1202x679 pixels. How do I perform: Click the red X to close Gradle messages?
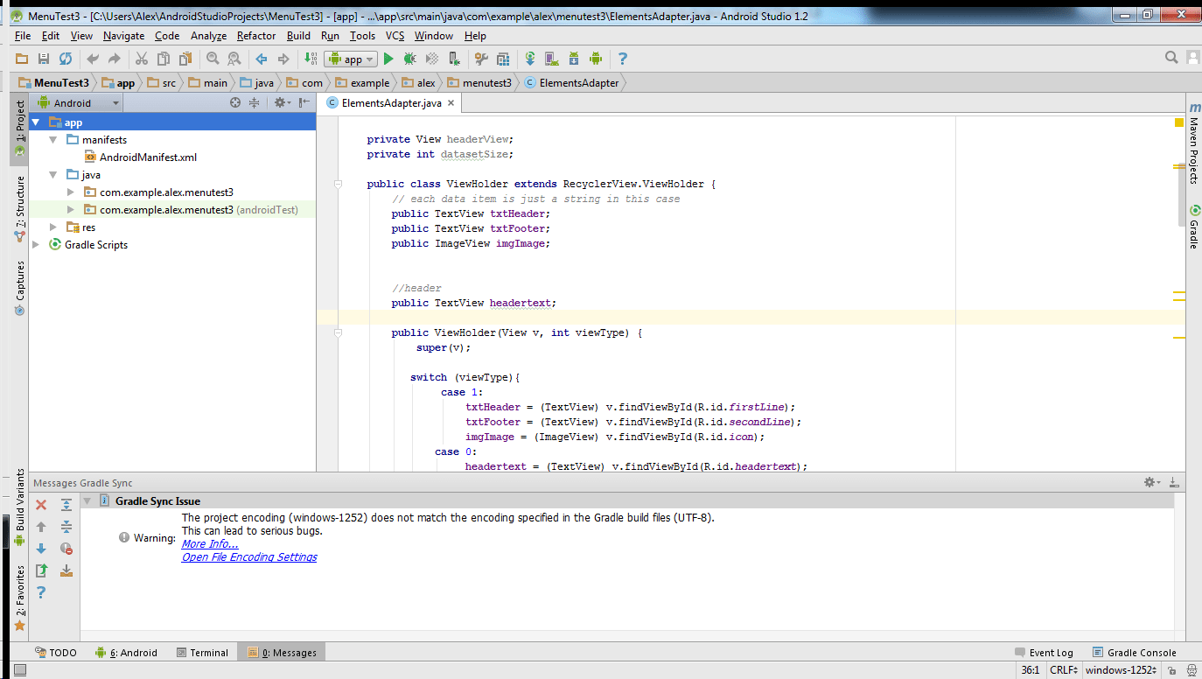pyautogui.click(x=40, y=505)
